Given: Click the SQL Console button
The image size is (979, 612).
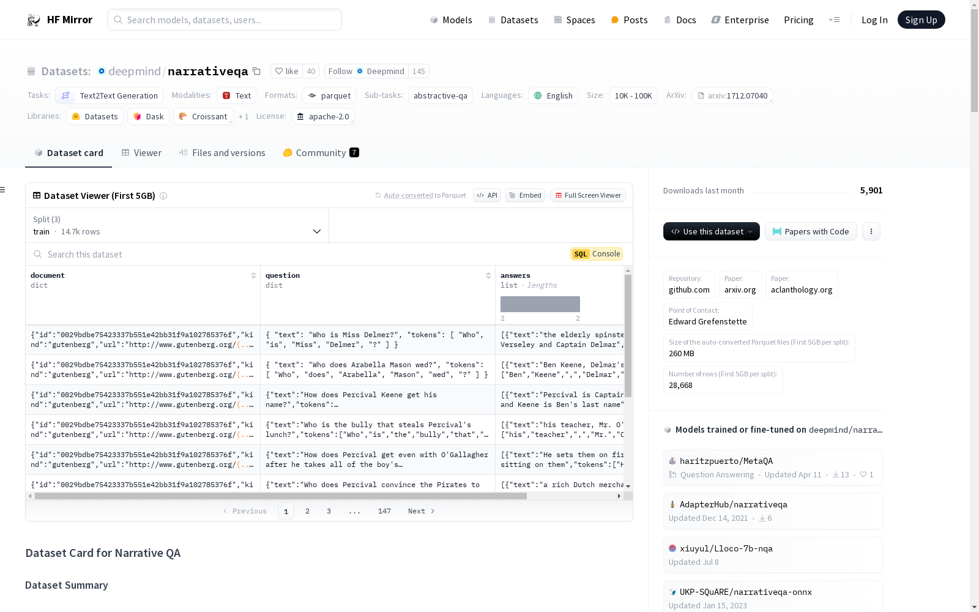Looking at the screenshot, I should pos(597,254).
